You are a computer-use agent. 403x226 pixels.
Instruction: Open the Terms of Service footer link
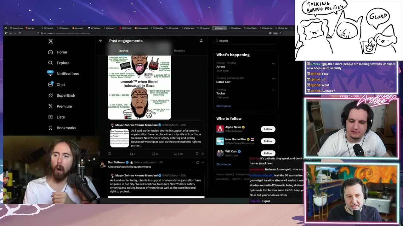pos(224,175)
